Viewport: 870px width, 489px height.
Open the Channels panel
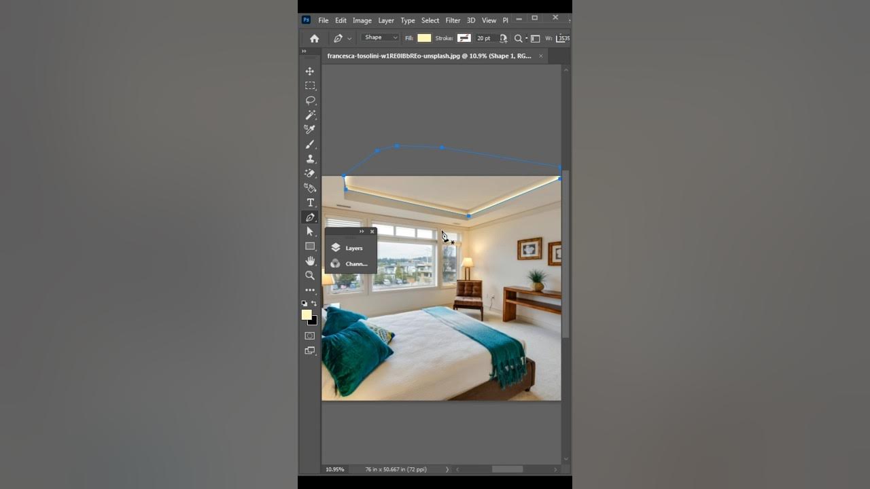pyautogui.click(x=350, y=264)
